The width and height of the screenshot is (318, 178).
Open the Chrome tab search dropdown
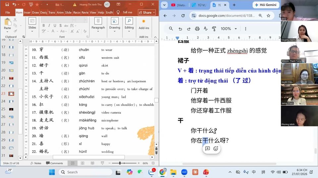tap(164, 5)
